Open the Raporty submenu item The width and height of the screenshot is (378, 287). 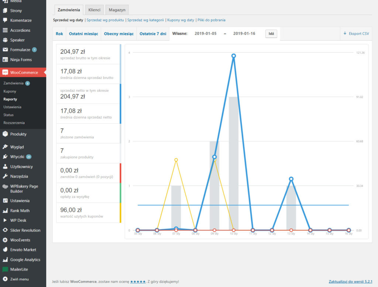(10, 99)
